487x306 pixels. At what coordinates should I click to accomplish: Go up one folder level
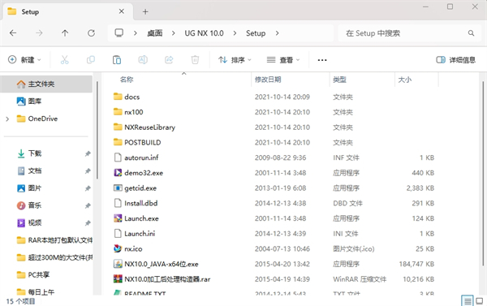click(65, 33)
